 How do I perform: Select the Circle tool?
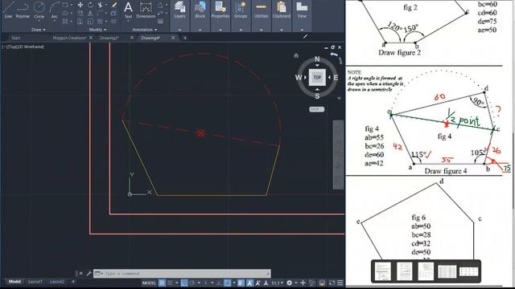39,9
